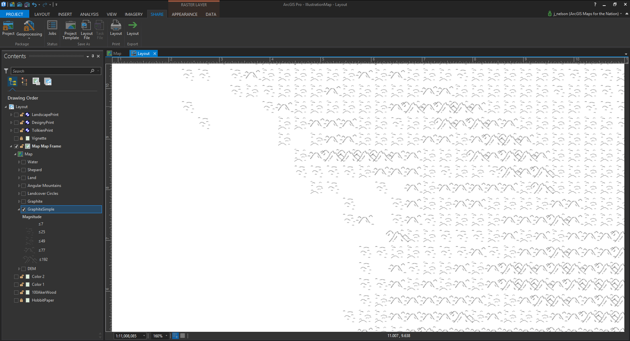Expand the LandscapePrint group
This screenshot has height=341, width=630.
click(11, 115)
